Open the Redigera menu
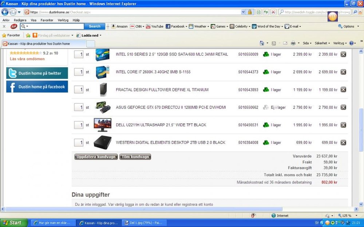 [x=20, y=20]
